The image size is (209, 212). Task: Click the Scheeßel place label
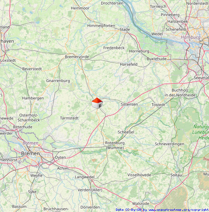point(126,132)
